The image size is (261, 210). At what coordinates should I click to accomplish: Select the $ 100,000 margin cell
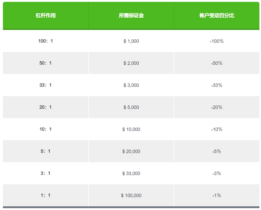pyautogui.click(x=131, y=195)
